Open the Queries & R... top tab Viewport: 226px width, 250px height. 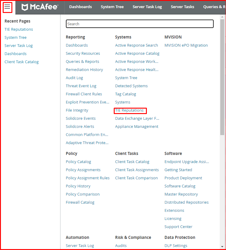(214, 7)
